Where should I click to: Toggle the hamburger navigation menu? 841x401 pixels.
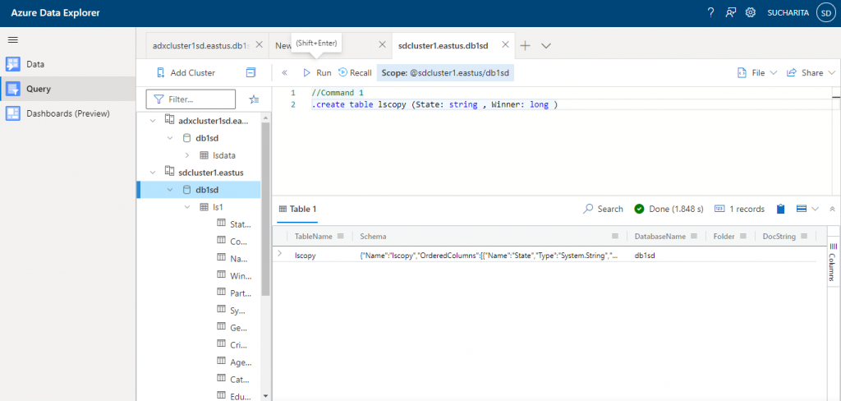click(13, 39)
